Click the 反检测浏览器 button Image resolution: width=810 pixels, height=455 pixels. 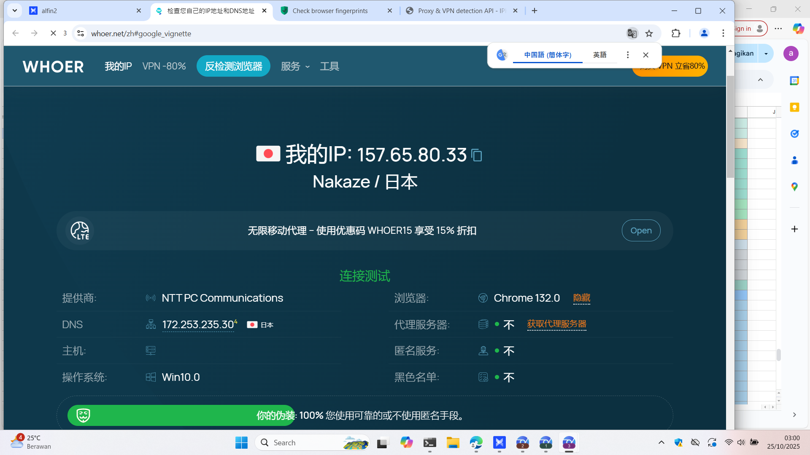[x=233, y=66]
